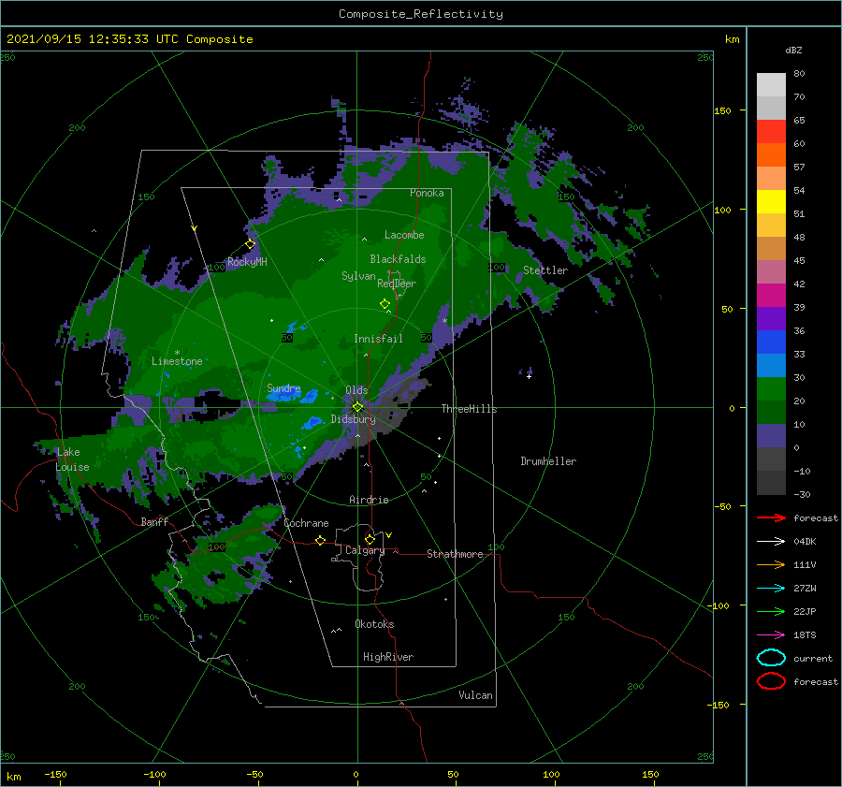Click the red forecast ellipse icon

click(x=771, y=681)
